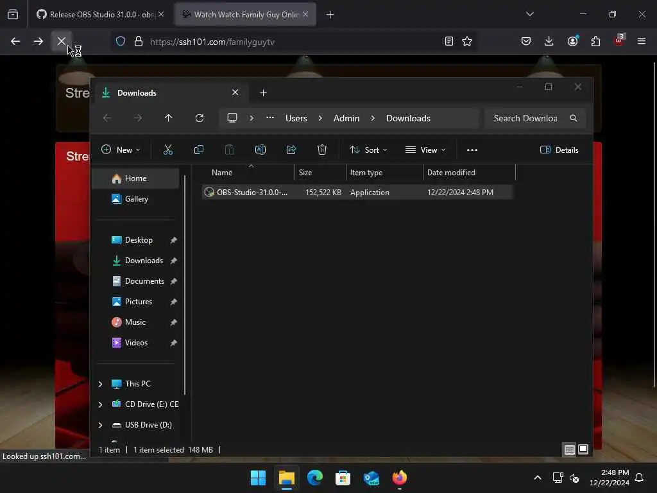Add a new Explorer tab
This screenshot has height=493, width=657.
(263, 92)
